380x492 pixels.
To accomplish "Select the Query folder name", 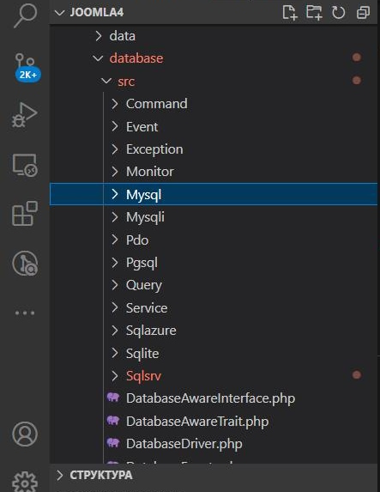I will coord(144,286).
